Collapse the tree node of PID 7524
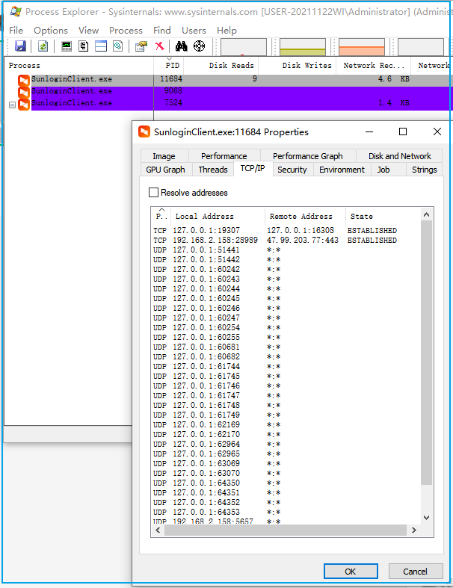The height and width of the screenshot is (588, 453). pos(12,105)
